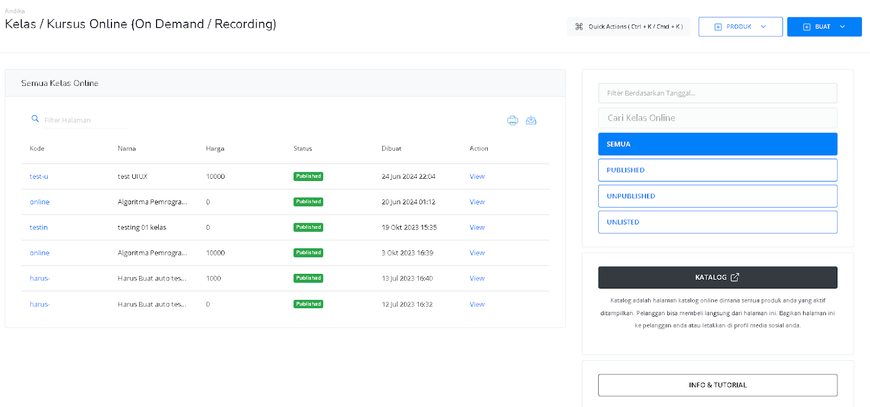
Task: Click the Filter Halaman input field
Action: [85, 120]
